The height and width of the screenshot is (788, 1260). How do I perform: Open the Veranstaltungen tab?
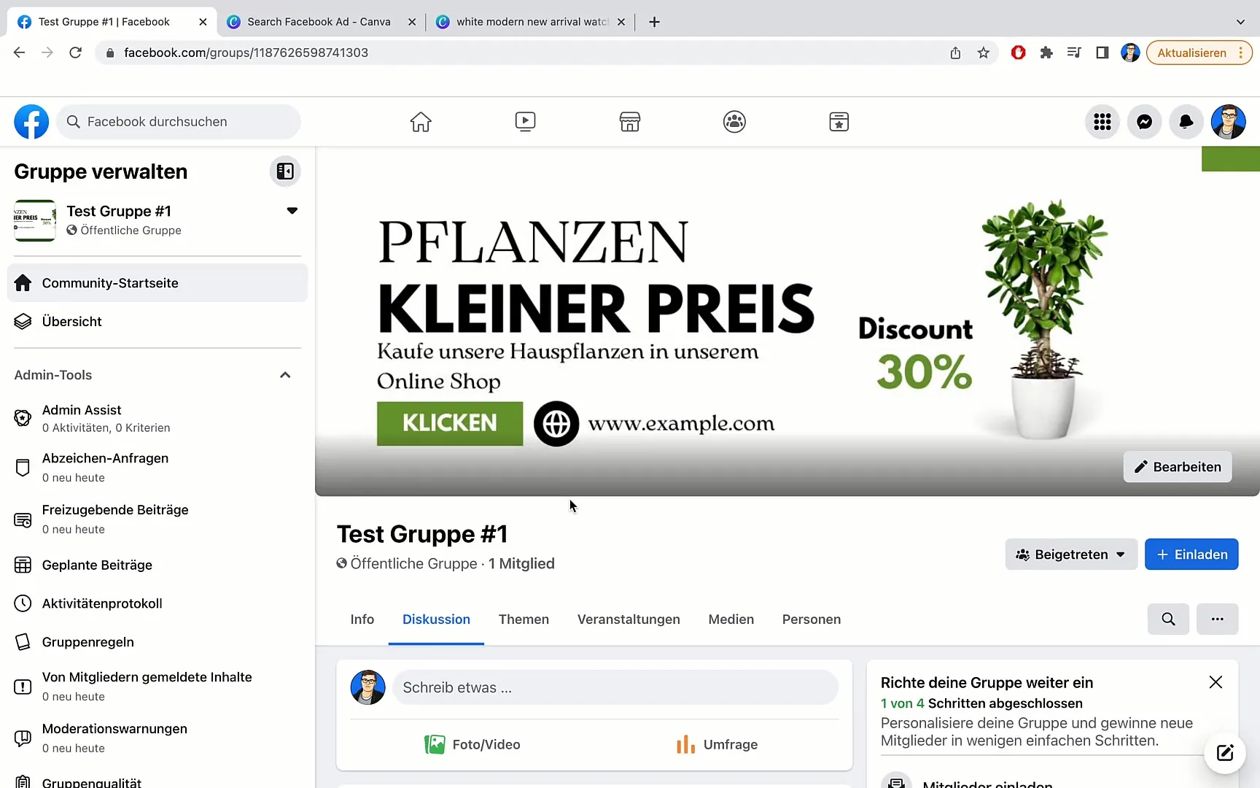point(629,619)
